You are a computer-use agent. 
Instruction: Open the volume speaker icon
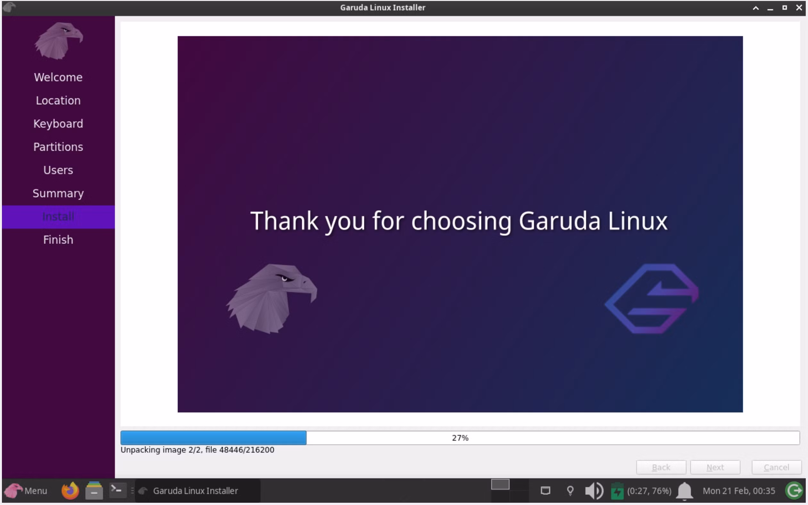[x=594, y=491]
